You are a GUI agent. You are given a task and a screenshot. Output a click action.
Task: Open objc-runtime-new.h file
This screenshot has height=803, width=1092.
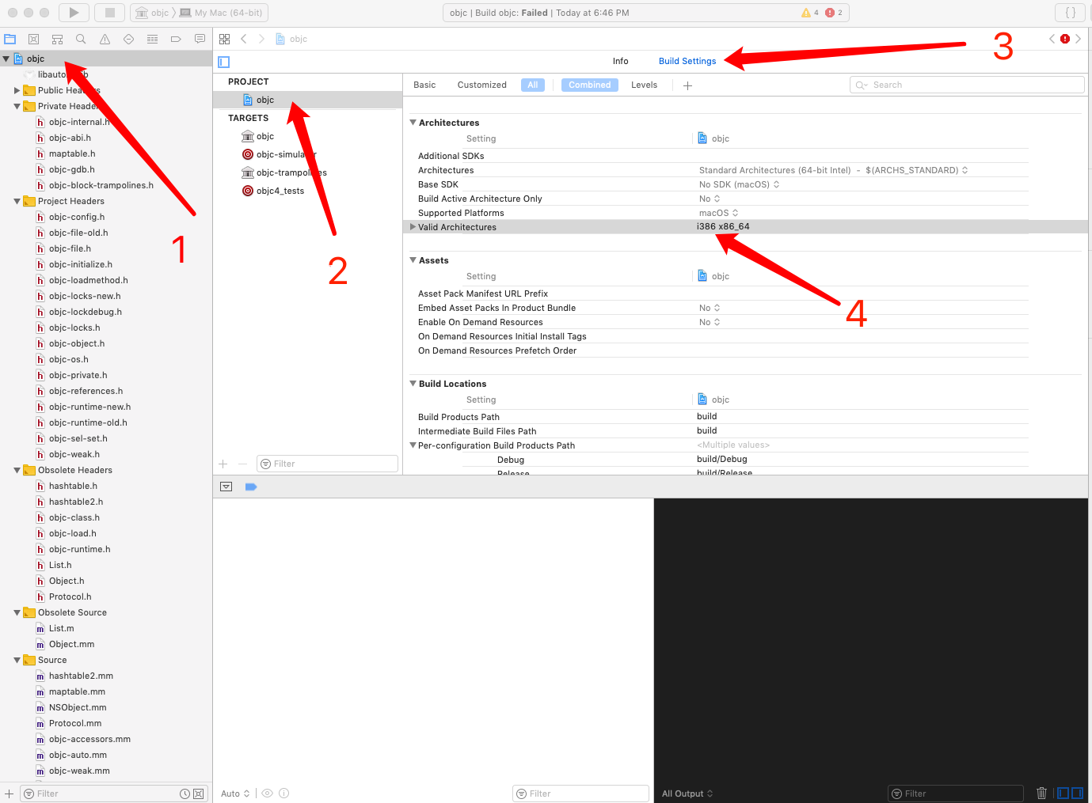pyautogui.click(x=89, y=407)
